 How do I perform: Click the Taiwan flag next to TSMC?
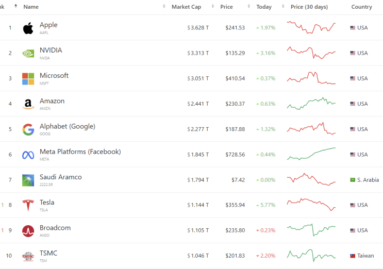pyautogui.click(x=353, y=256)
